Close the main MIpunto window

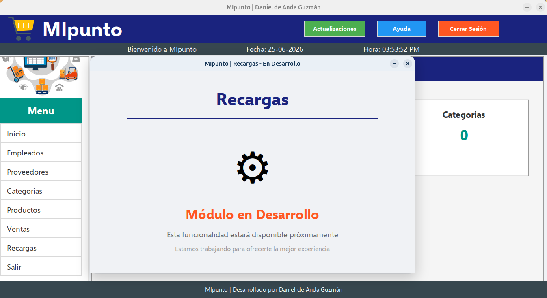[x=541, y=7]
